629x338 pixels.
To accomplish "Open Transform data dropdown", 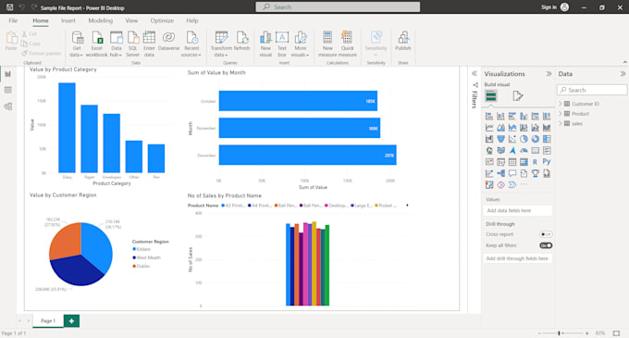I will pyautogui.click(x=221, y=44).
